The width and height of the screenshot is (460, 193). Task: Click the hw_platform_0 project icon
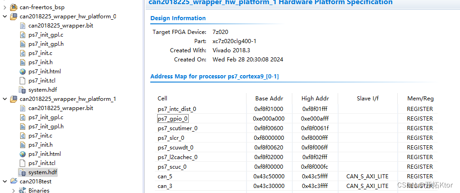coord(14,17)
